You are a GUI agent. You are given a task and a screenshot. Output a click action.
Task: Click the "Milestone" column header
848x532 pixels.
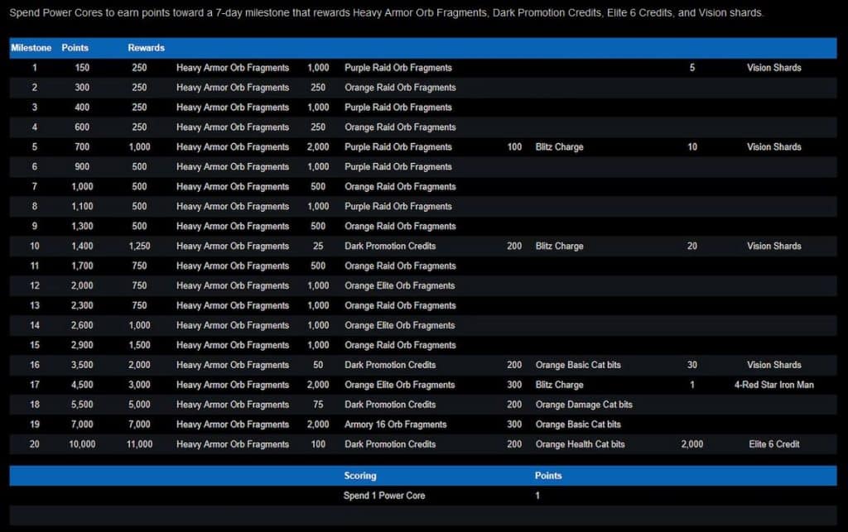(31, 48)
